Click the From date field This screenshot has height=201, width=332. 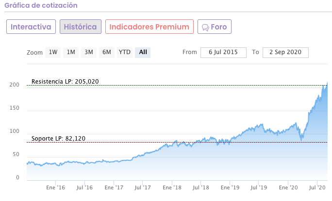(223, 52)
